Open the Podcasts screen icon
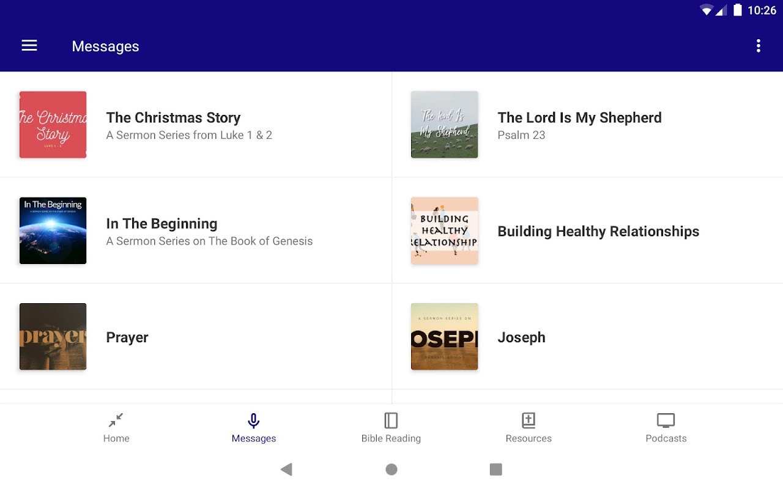Viewport: 783px width, 489px height. 666,421
